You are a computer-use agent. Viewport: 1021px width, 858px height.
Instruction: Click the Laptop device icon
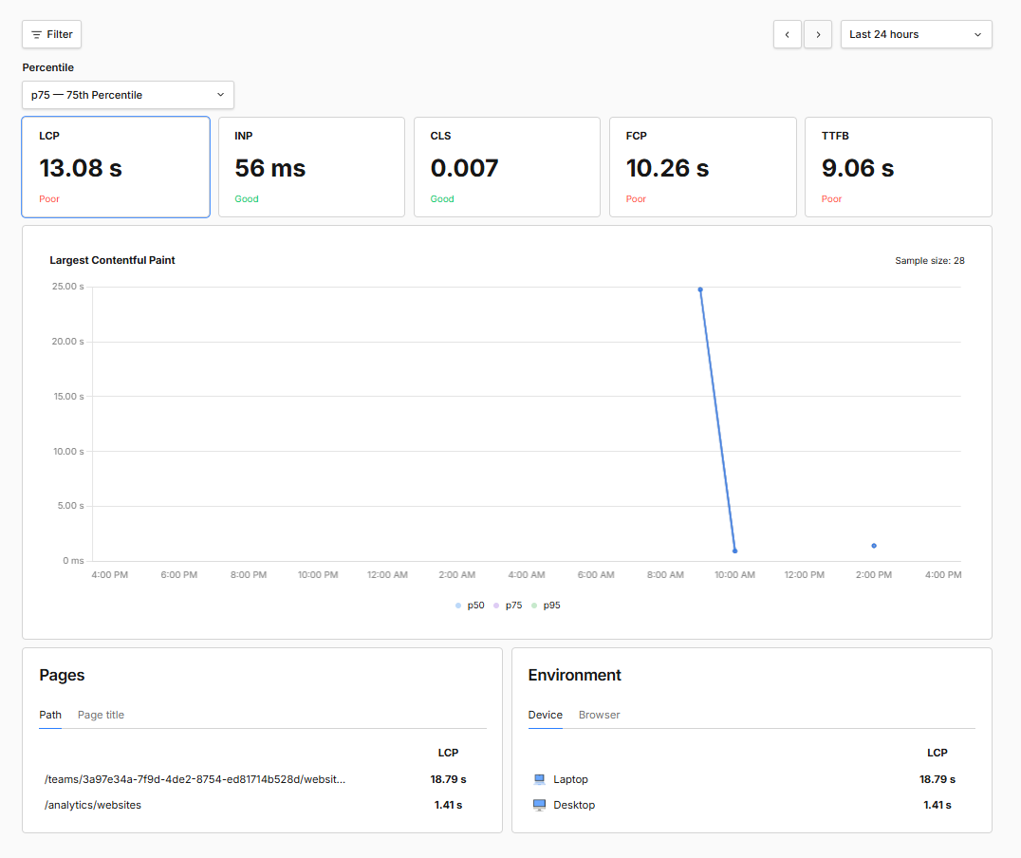tap(540, 779)
